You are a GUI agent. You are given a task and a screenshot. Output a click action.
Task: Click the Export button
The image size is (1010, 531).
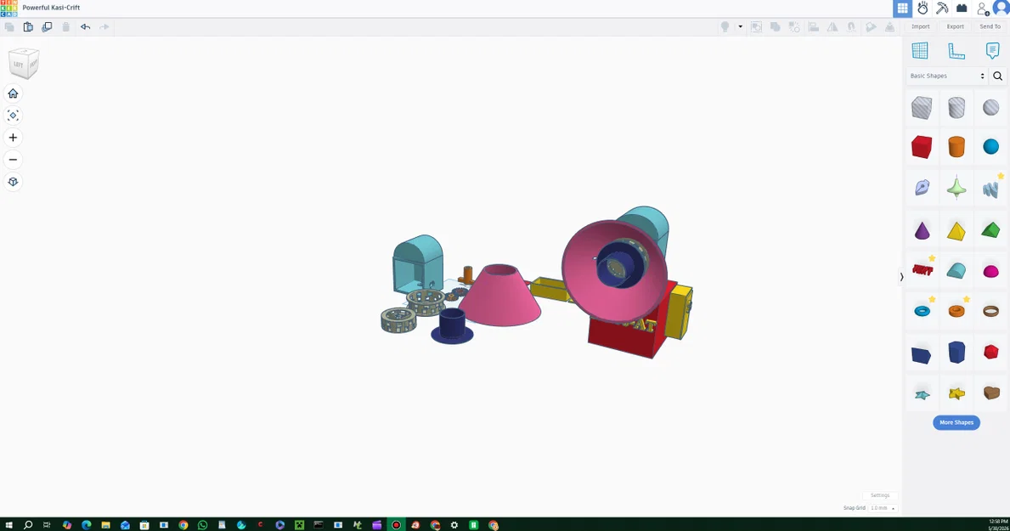[x=956, y=27]
